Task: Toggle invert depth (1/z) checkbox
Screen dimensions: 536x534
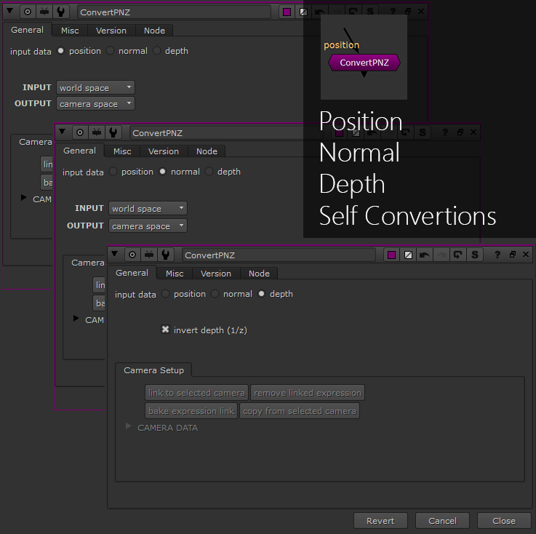Action: tap(165, 330)
